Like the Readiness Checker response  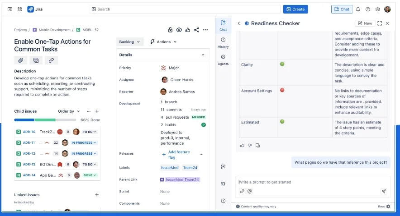click(x=242, y=145)
